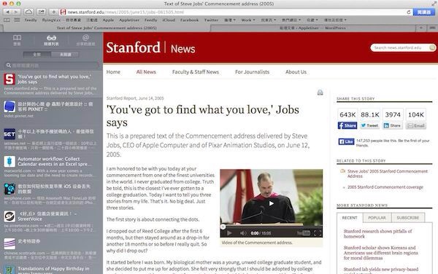Click the Share toolbar button
This screenshot has height=274, width=438.
[42, 12]
